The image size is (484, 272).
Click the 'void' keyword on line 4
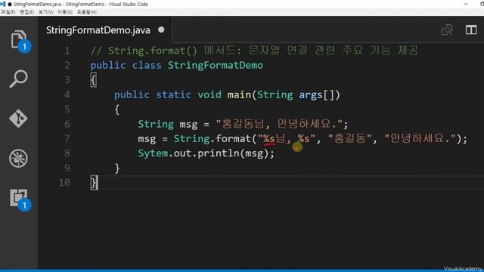tap(209, 94)
